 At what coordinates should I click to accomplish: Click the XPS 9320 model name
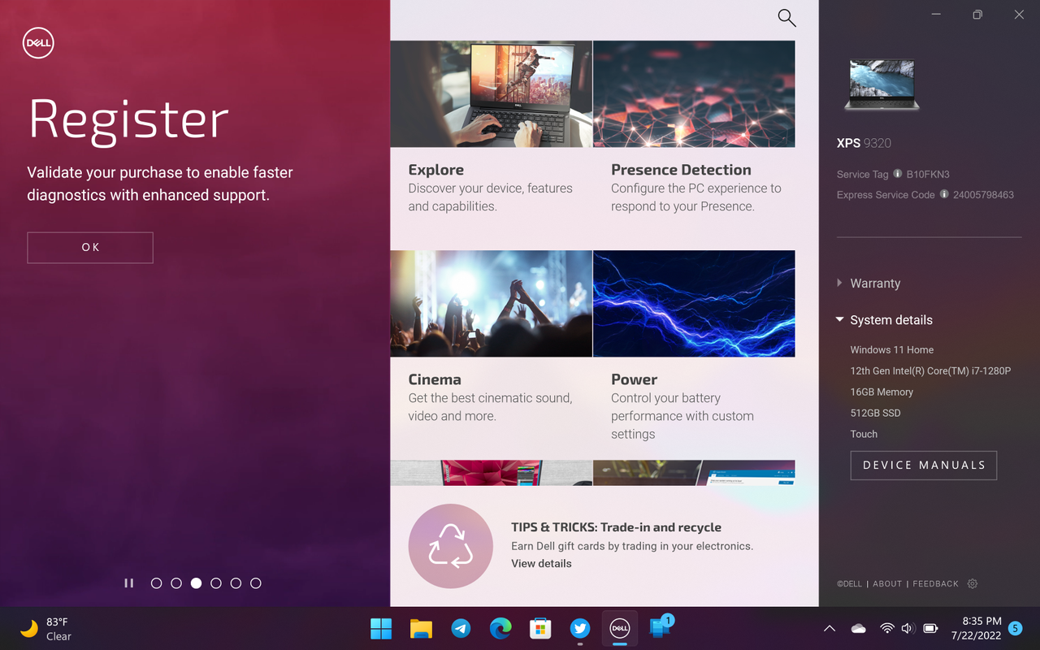(x=864, y=143)
